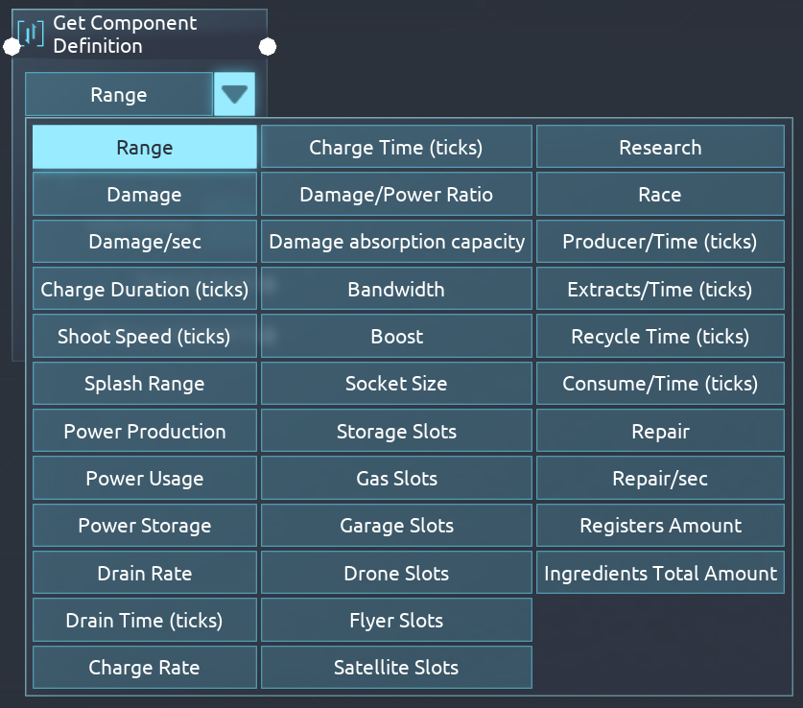Viewport: 803px width, 708px height.
Task: Choose Charge Rate option
Action: click(x=145, y=667)
